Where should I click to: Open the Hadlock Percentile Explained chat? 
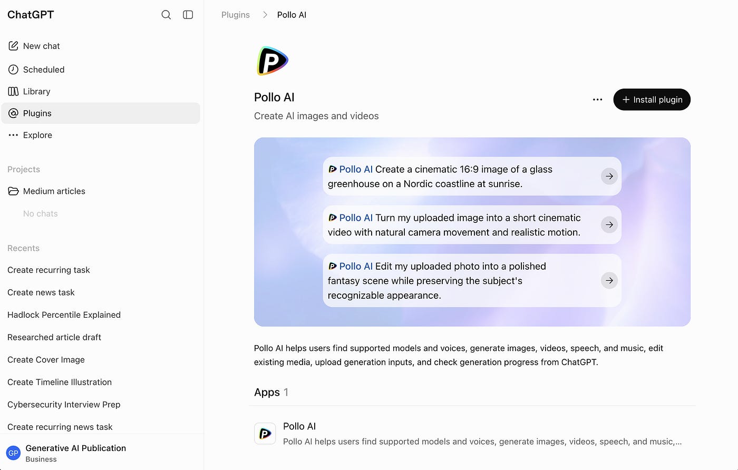(64, 315)
